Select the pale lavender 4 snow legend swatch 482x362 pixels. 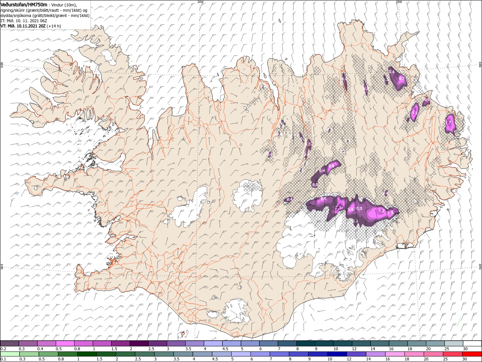tap(213, 344)
